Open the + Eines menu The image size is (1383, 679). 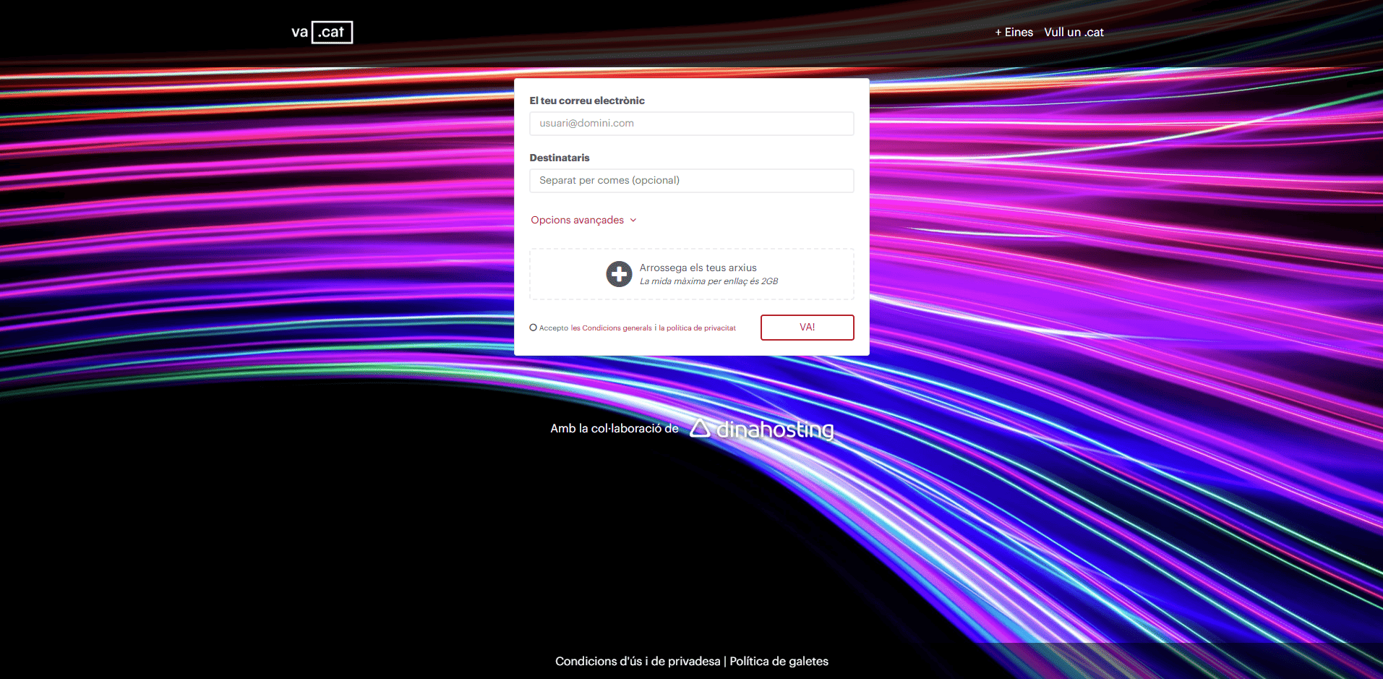pos(1014,33)
